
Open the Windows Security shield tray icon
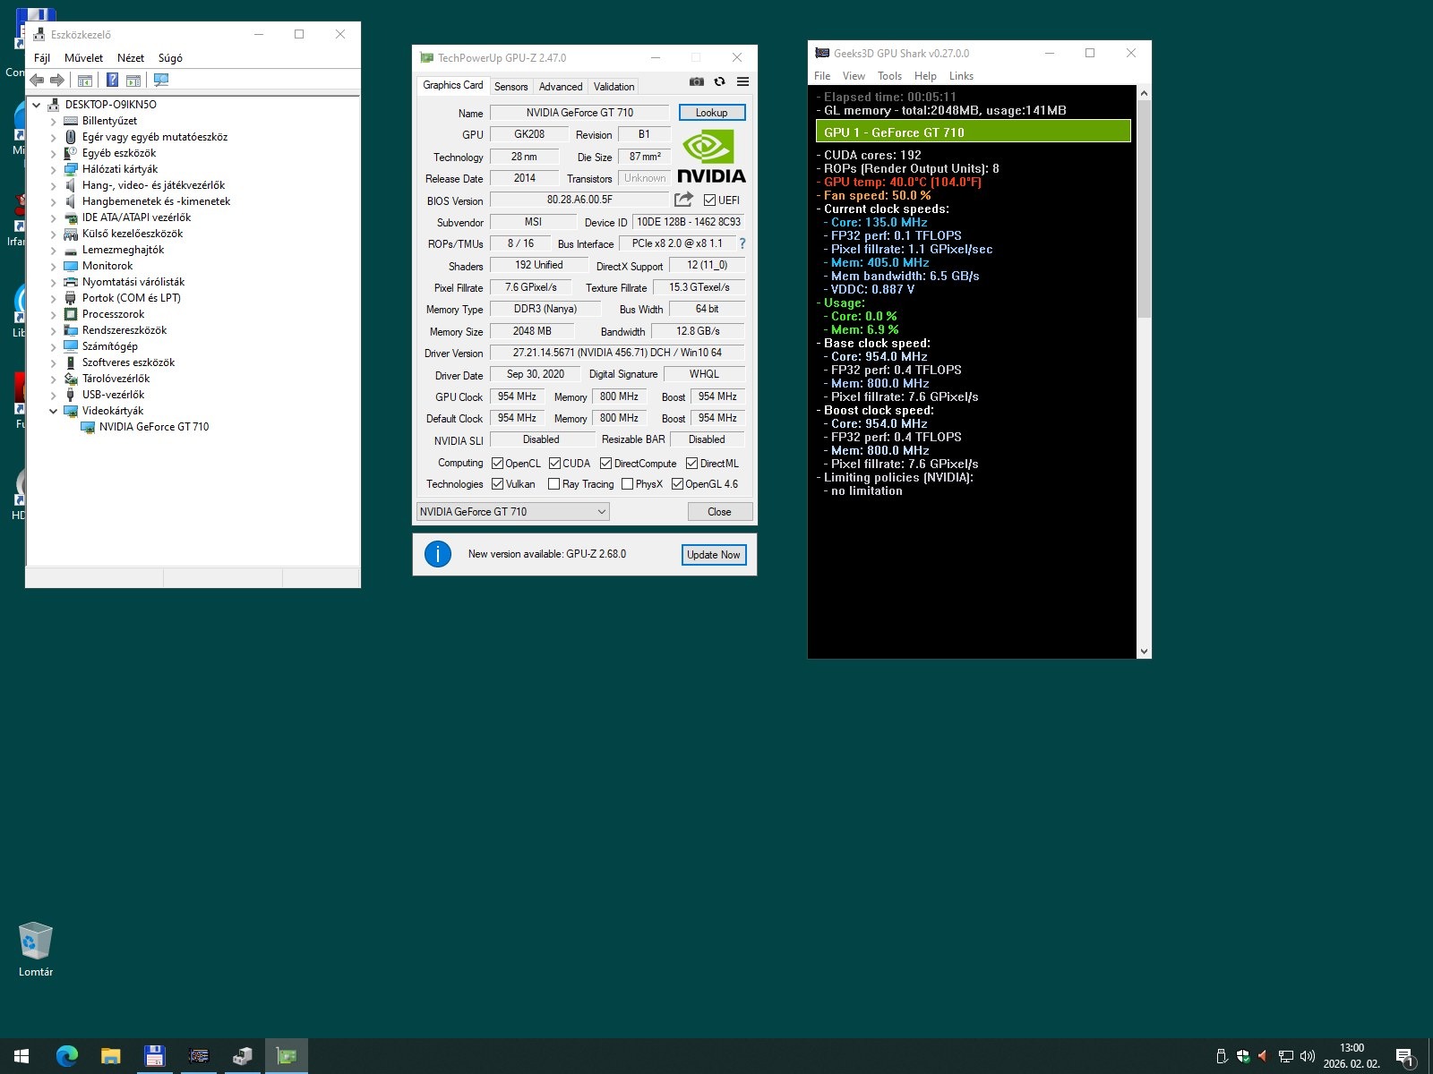click(1243, 1056)
